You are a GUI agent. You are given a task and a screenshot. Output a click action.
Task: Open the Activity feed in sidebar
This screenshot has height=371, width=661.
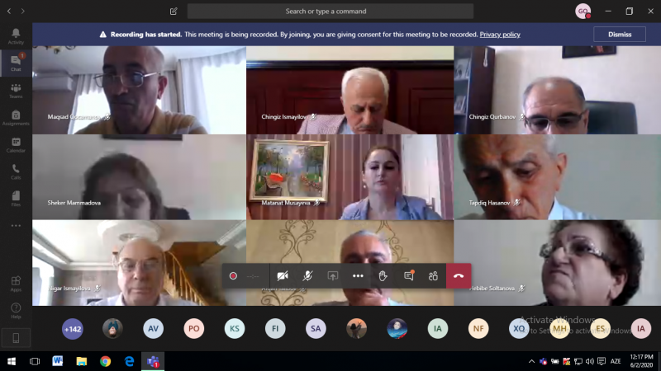[x=16, y=36]
